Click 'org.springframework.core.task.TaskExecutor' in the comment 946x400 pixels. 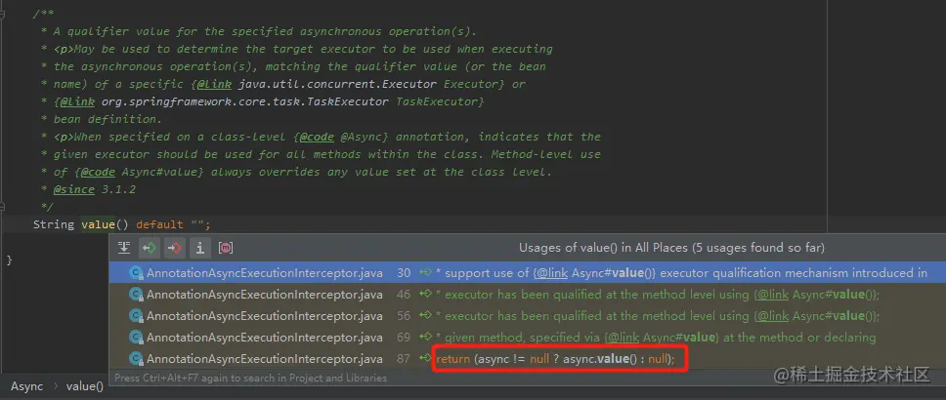[x=245, y=101]
